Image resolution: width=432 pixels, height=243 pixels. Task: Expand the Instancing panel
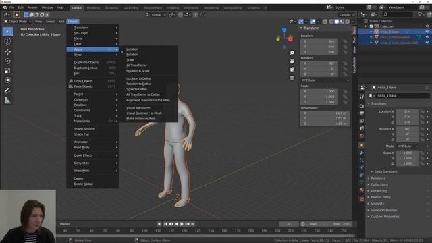(379, 191)
